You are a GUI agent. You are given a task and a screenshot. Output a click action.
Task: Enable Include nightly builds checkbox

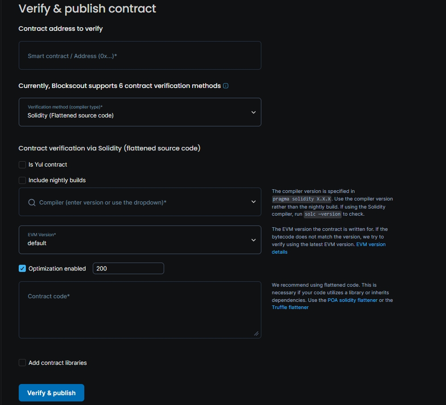click(x=22, y=180)
